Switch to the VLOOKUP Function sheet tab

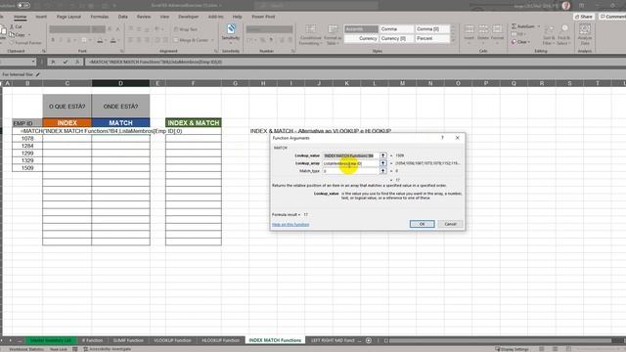click(x=172, y=340)
